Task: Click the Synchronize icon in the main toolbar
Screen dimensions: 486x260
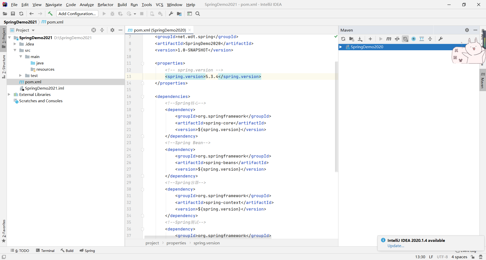Action: point(21,14)
